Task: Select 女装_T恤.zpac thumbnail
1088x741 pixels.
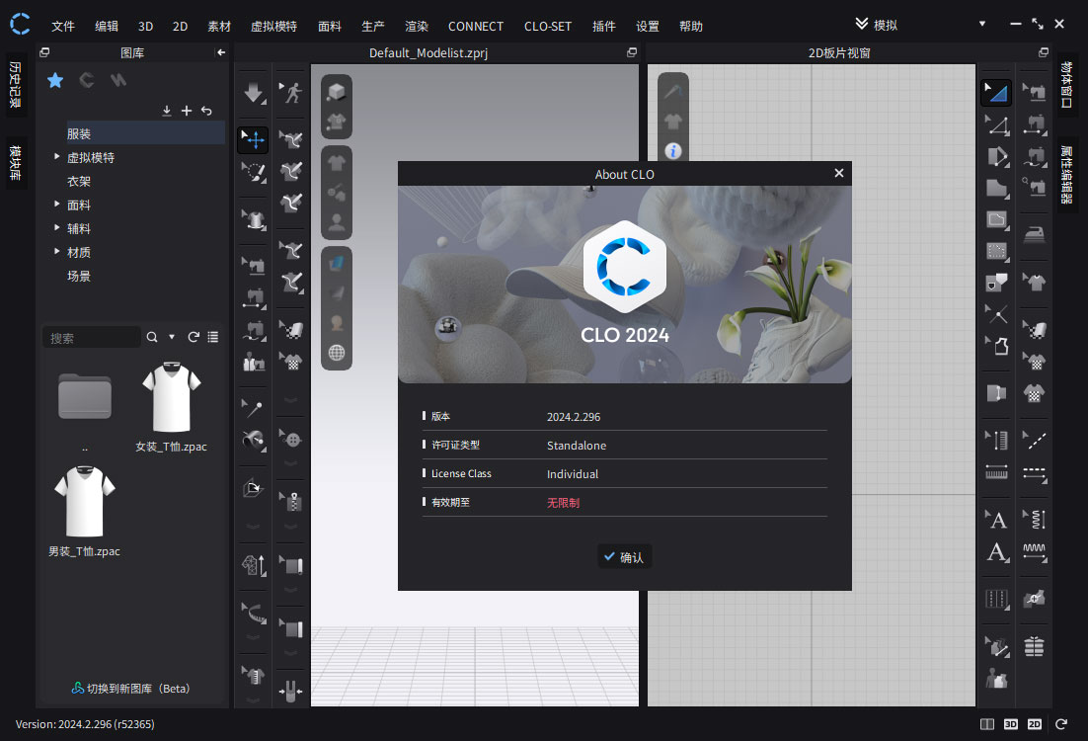Action: click(x=172, y=397)
